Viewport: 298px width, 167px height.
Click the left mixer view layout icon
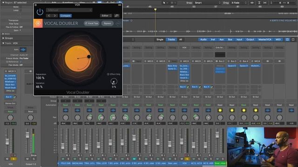287,39
